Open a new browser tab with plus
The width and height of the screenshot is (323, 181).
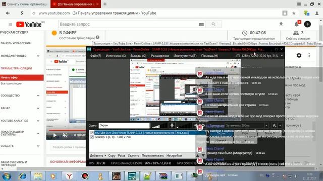pyautogui.click(x=105, y=4)
